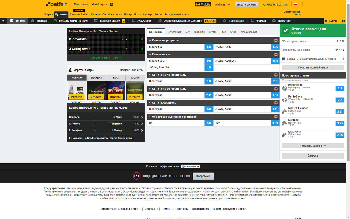The image size is (350, 219).
Task: Click cash-out badge on Сет 2 Победитель
Action: point(276,103)
